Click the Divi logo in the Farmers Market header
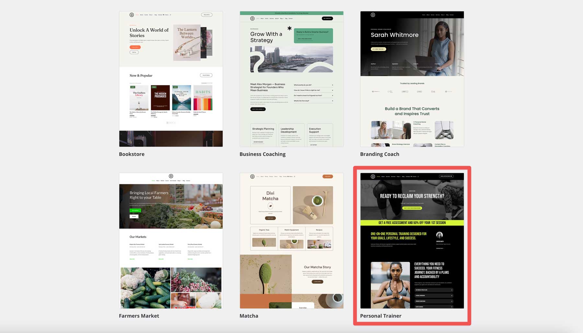 coord(171,176)
